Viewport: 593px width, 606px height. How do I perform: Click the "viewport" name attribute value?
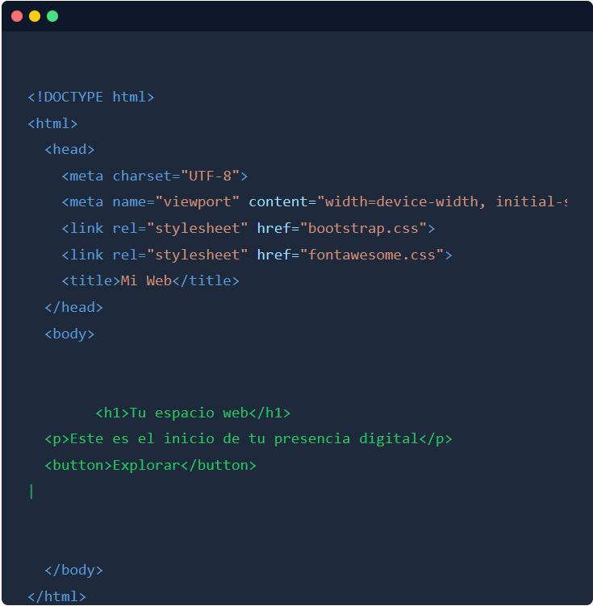click(197, 201)
